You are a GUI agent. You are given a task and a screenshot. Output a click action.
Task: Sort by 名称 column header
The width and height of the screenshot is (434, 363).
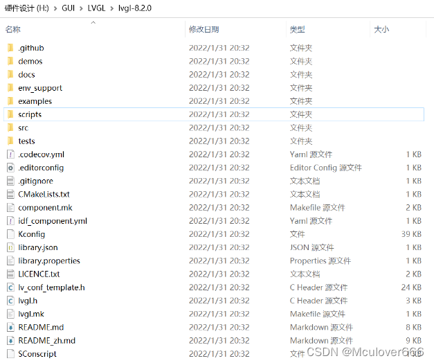[x=12, y=29]
